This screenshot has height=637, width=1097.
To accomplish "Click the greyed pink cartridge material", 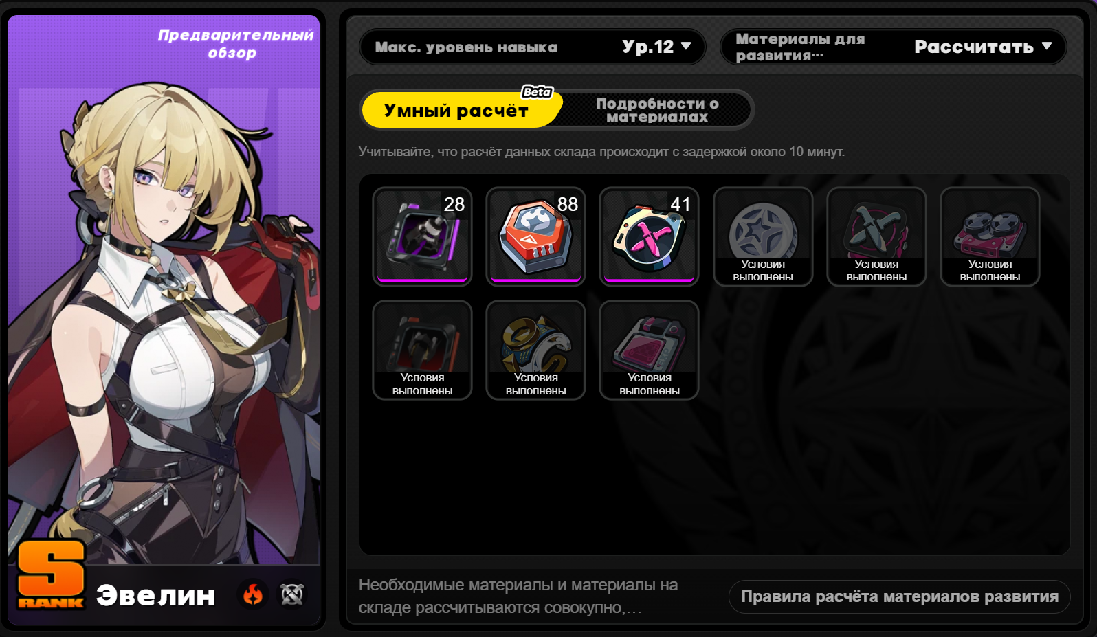I will (649, 350).
